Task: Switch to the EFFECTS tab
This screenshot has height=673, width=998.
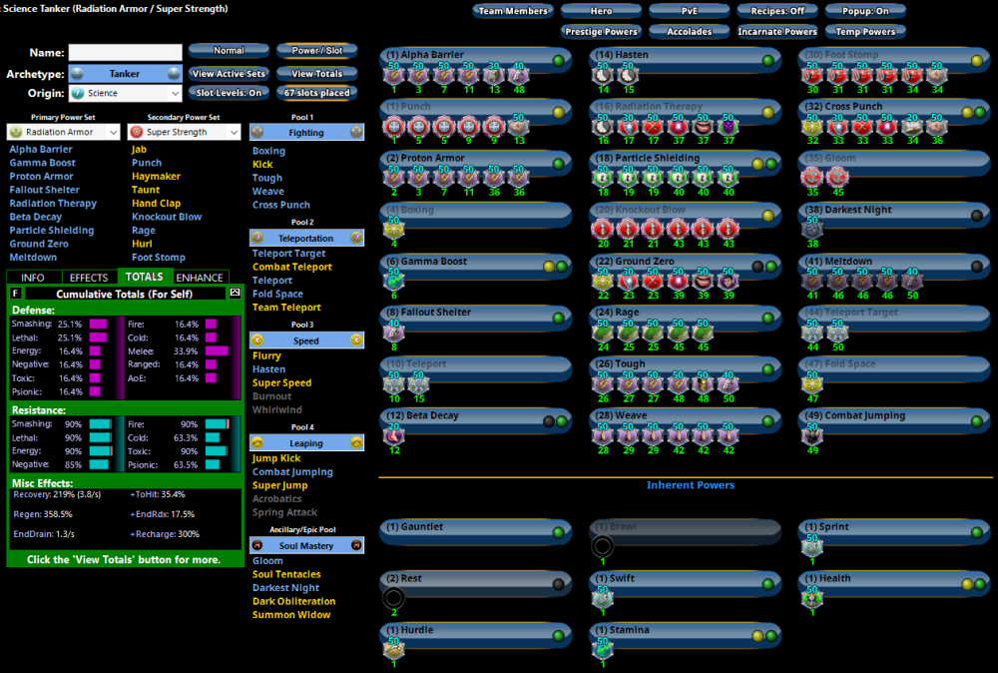Action: pos(89,278)
